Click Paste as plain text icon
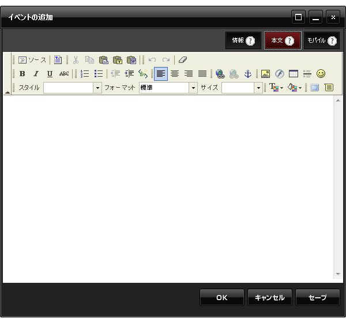 tap(118, 60)
